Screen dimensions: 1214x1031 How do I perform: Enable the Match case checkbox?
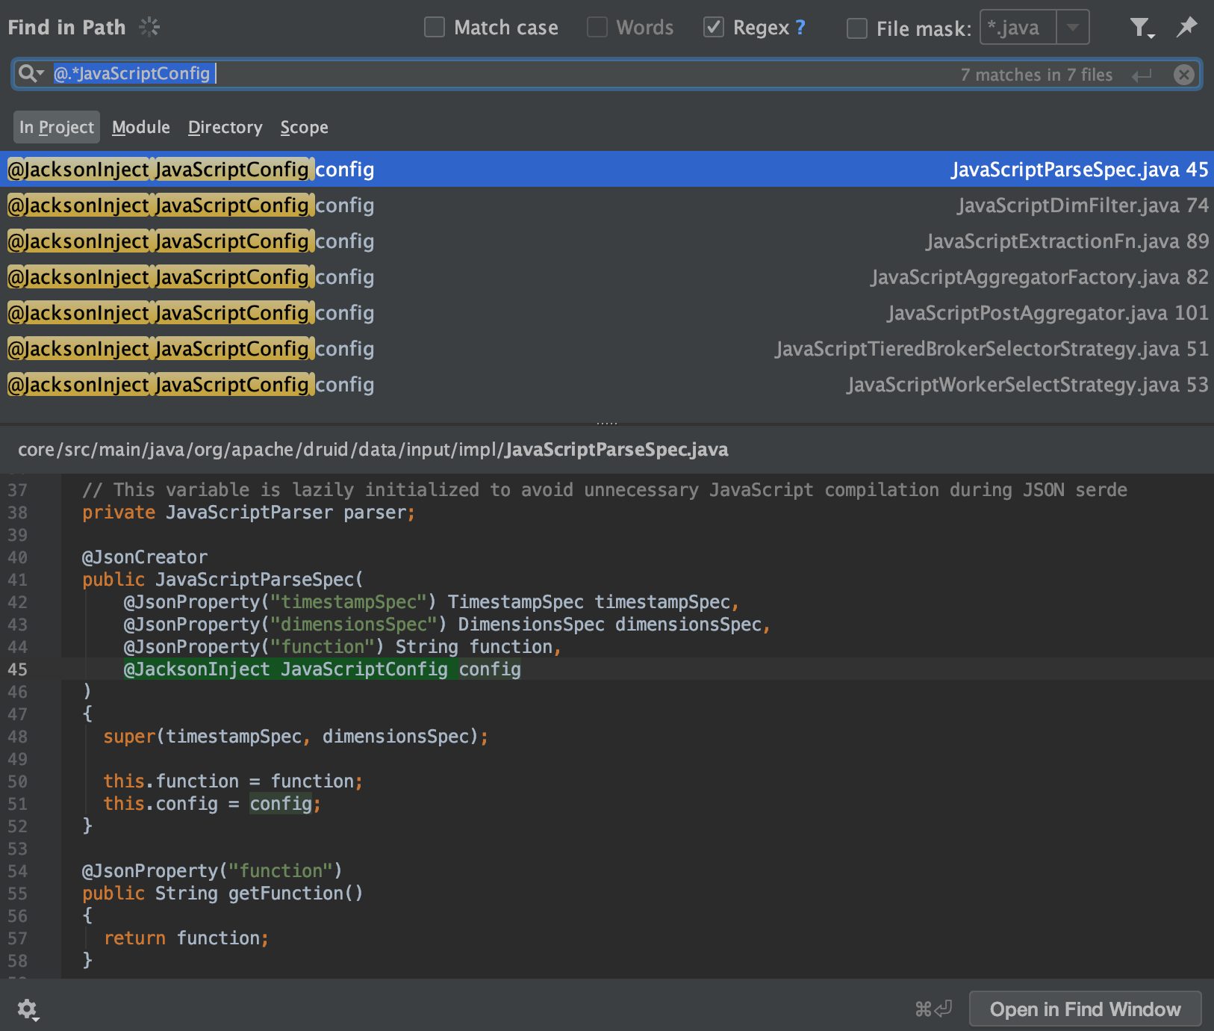(x=435, y=28)
